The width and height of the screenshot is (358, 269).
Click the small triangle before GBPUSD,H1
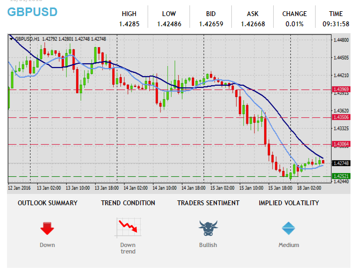(11, 39)
